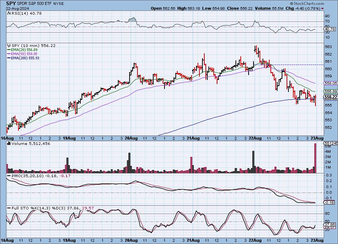This screenshot has height=244, width=338.
Task: Click the 20Aug date under the price panel
Action: pyautogui.click(x=131, y=138)
